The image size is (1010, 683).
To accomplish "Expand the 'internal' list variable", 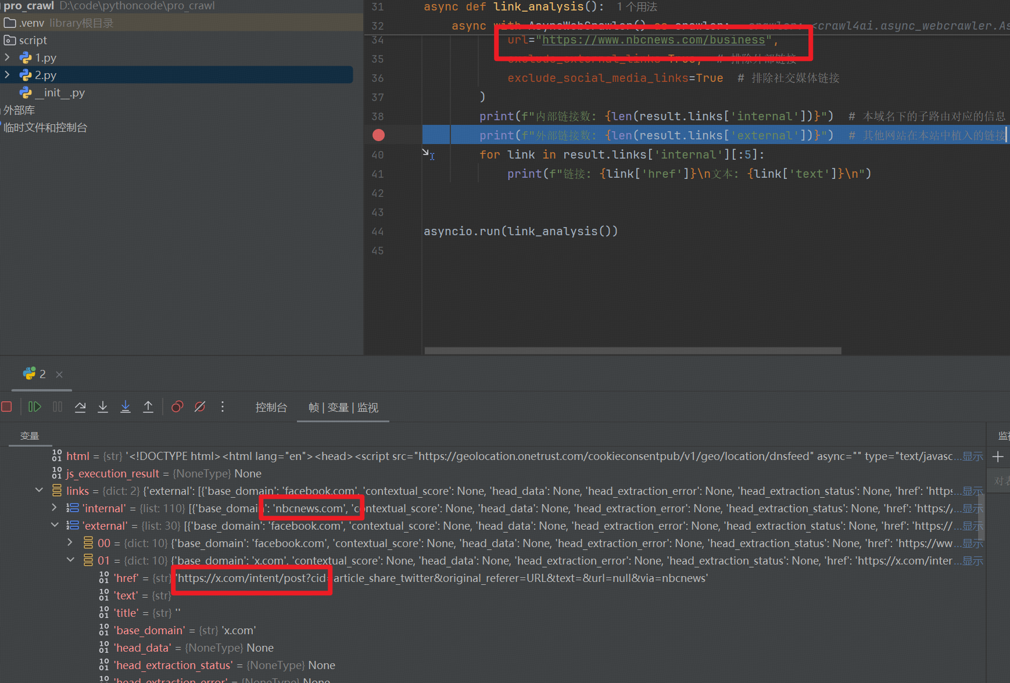I will 54,508.
